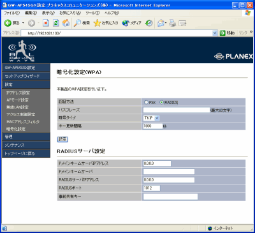Screen dimensions: 255x233
Task: Click the Go (移動) button
Action: point(227,33)
